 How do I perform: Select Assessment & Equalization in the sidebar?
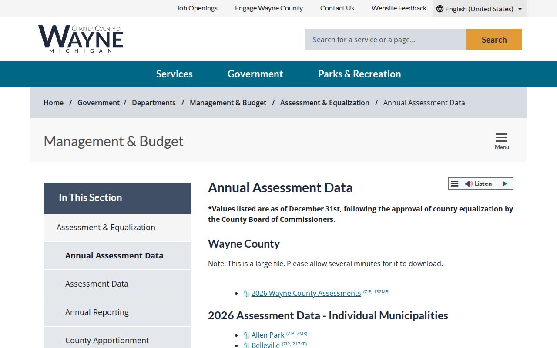point(117,228)
